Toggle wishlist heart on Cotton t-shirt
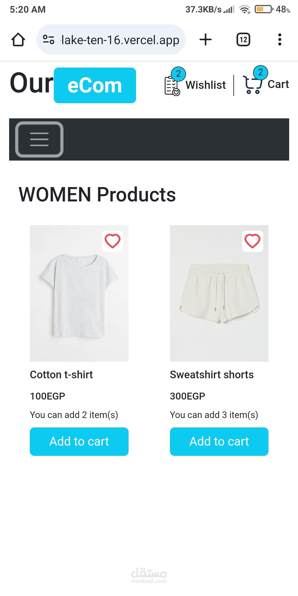The image size is (298, 596). point(113,241)
